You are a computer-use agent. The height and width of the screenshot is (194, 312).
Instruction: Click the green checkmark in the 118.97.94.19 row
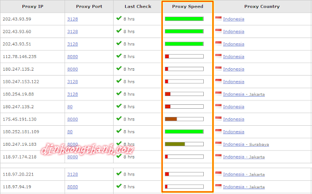coord(119,186)
